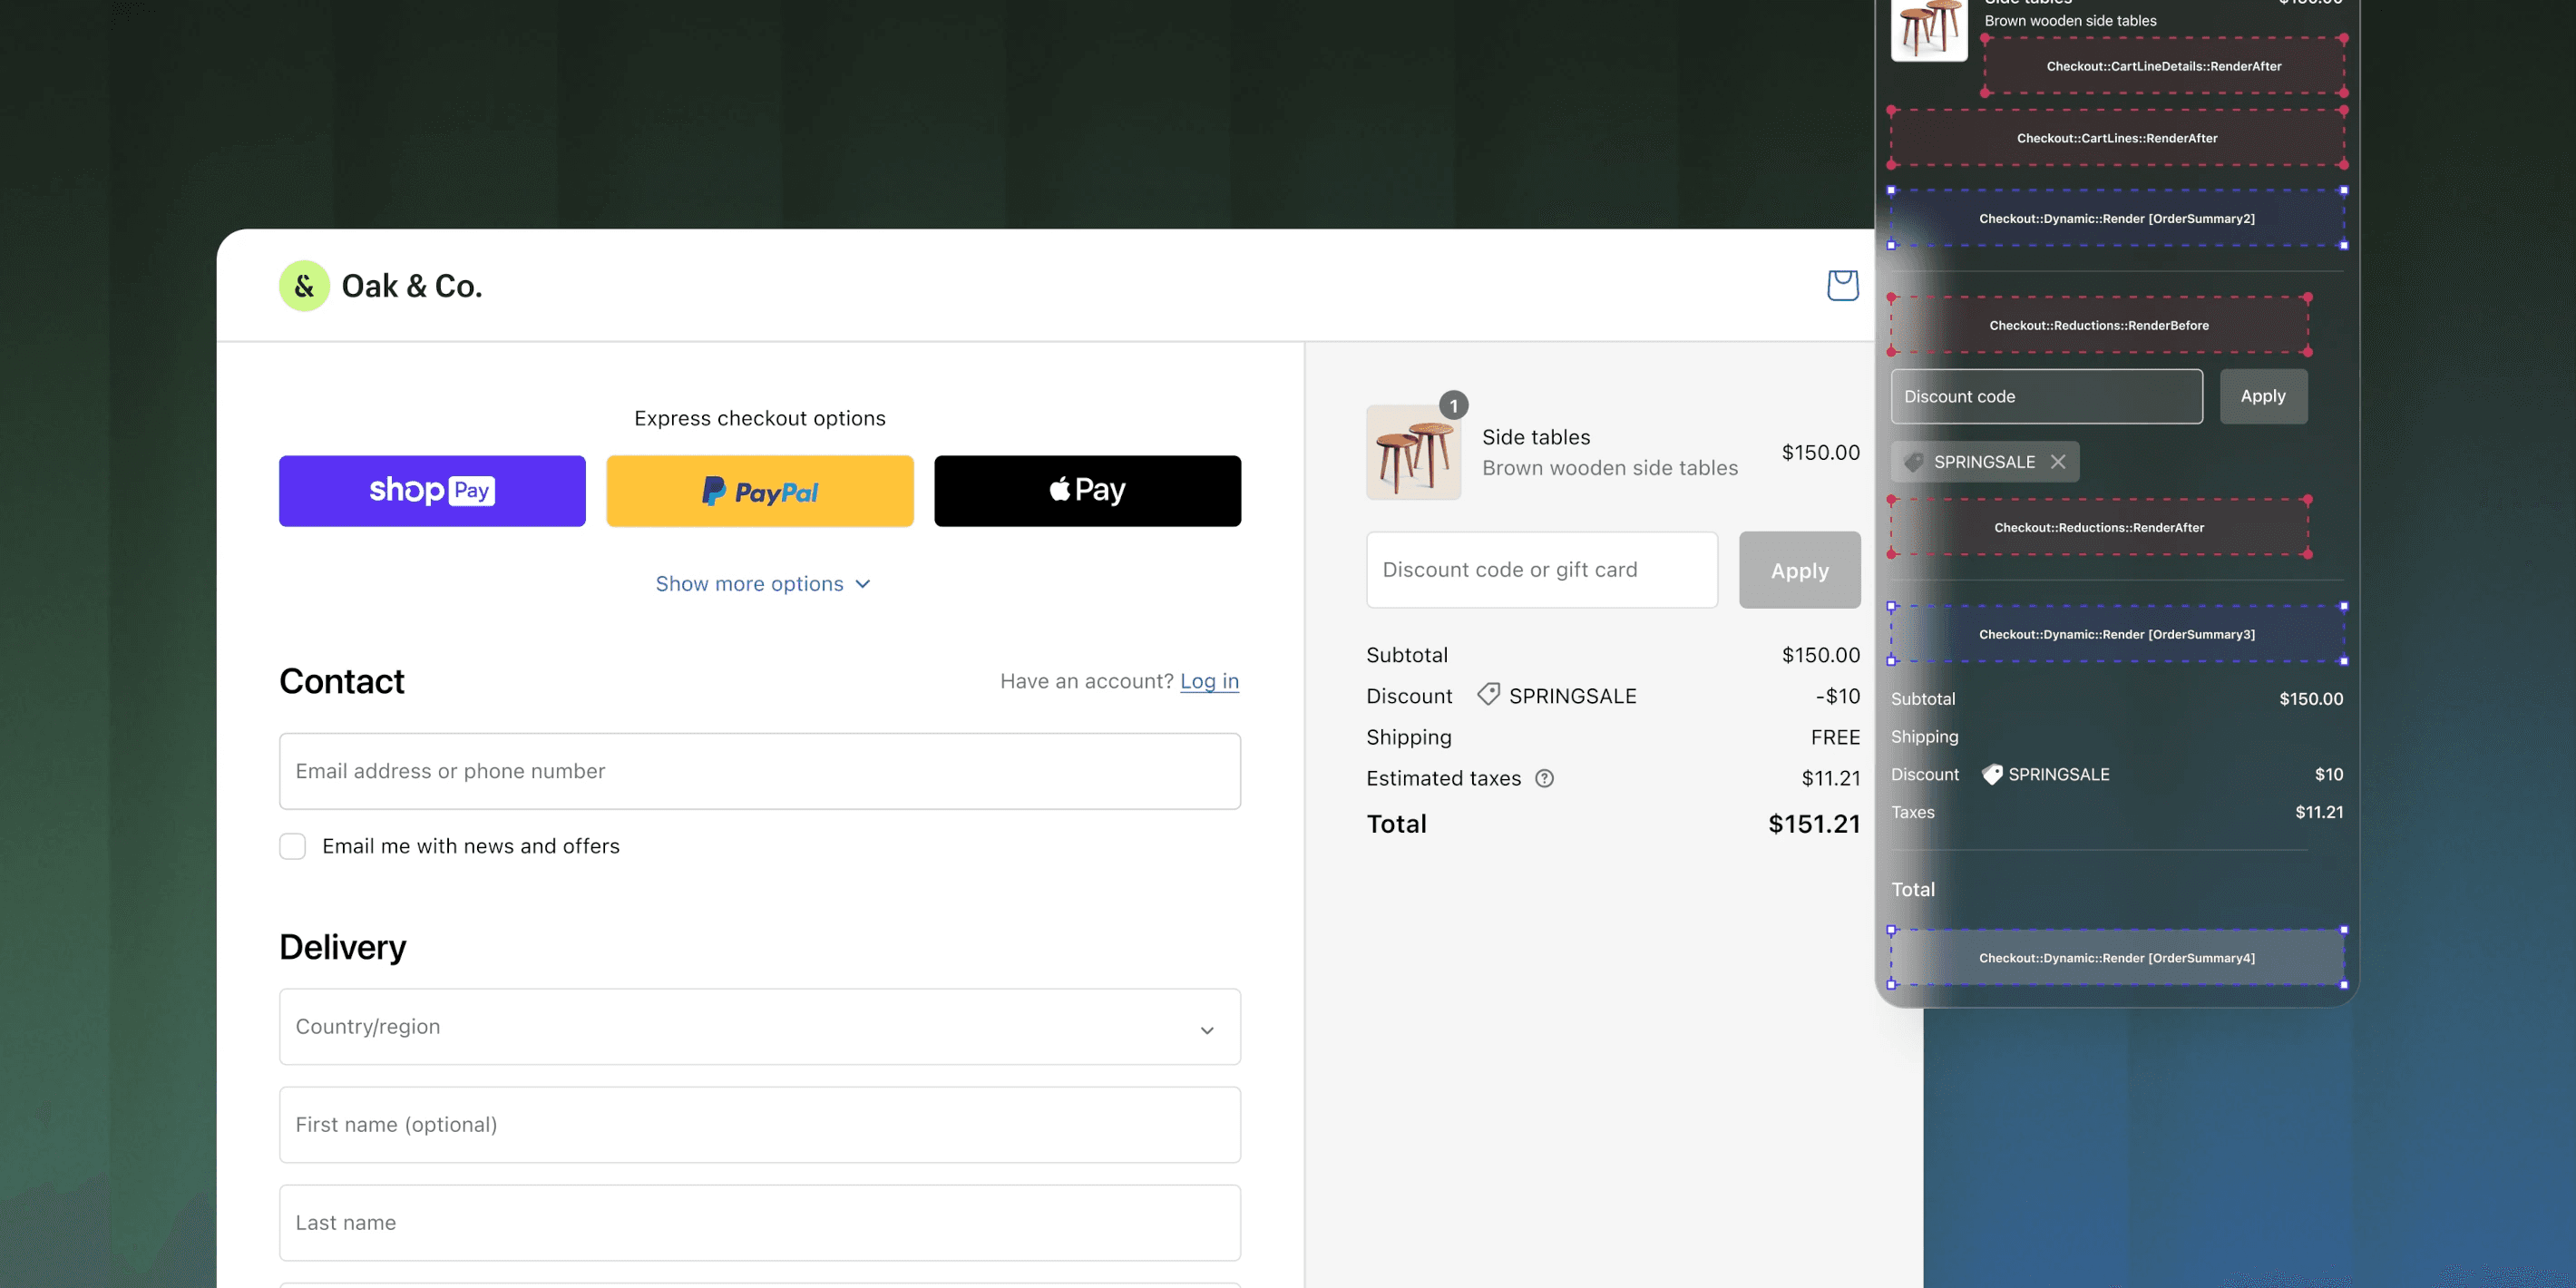Viewport: 2576px width, 1288px height.
Task: Click the Contact heading
Action: coord(342,681)
